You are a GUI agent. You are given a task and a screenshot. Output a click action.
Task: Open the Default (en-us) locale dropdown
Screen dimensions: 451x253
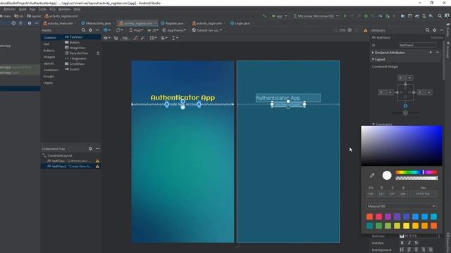[x=206, y=30]
